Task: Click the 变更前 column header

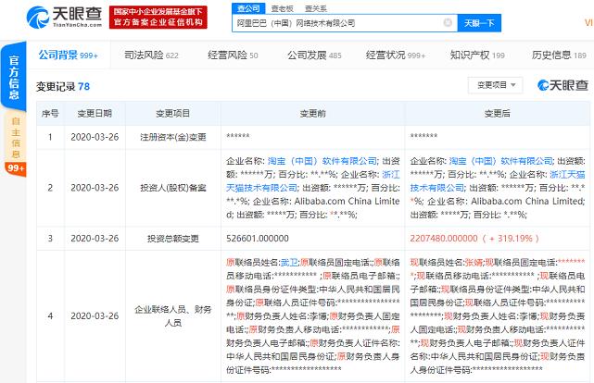Action: [x=312, y=113]
